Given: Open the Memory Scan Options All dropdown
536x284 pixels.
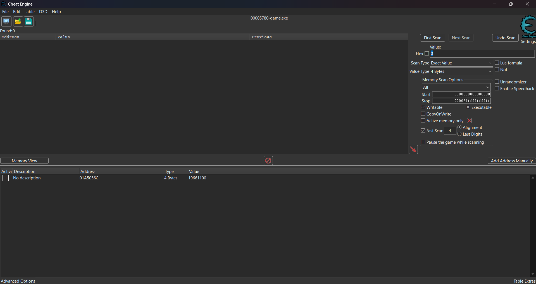Looking at the screenshot, I should [x=456, y=87].
